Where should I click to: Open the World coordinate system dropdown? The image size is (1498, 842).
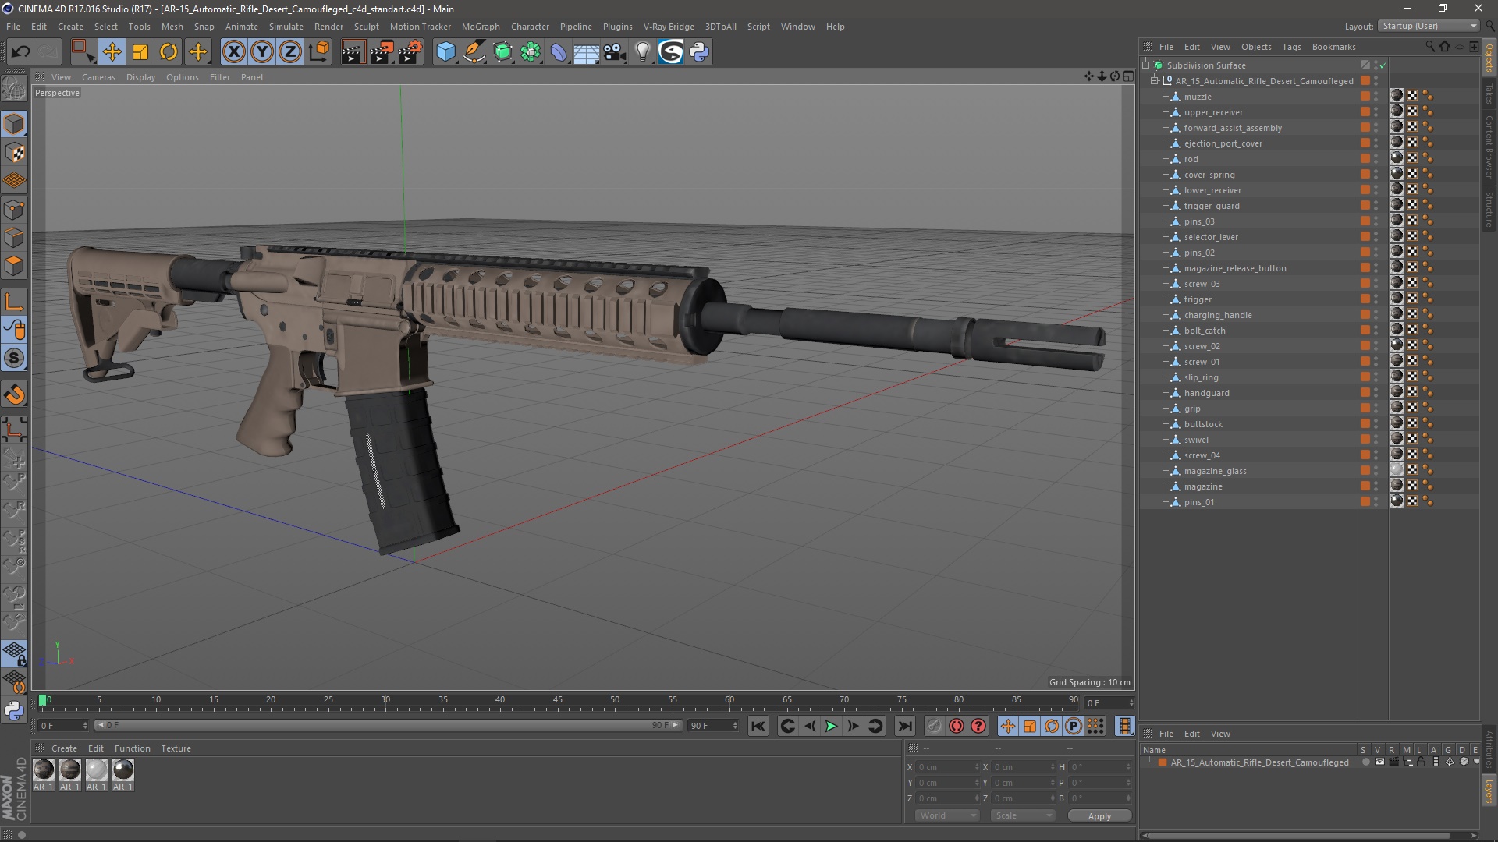[946, 815]
